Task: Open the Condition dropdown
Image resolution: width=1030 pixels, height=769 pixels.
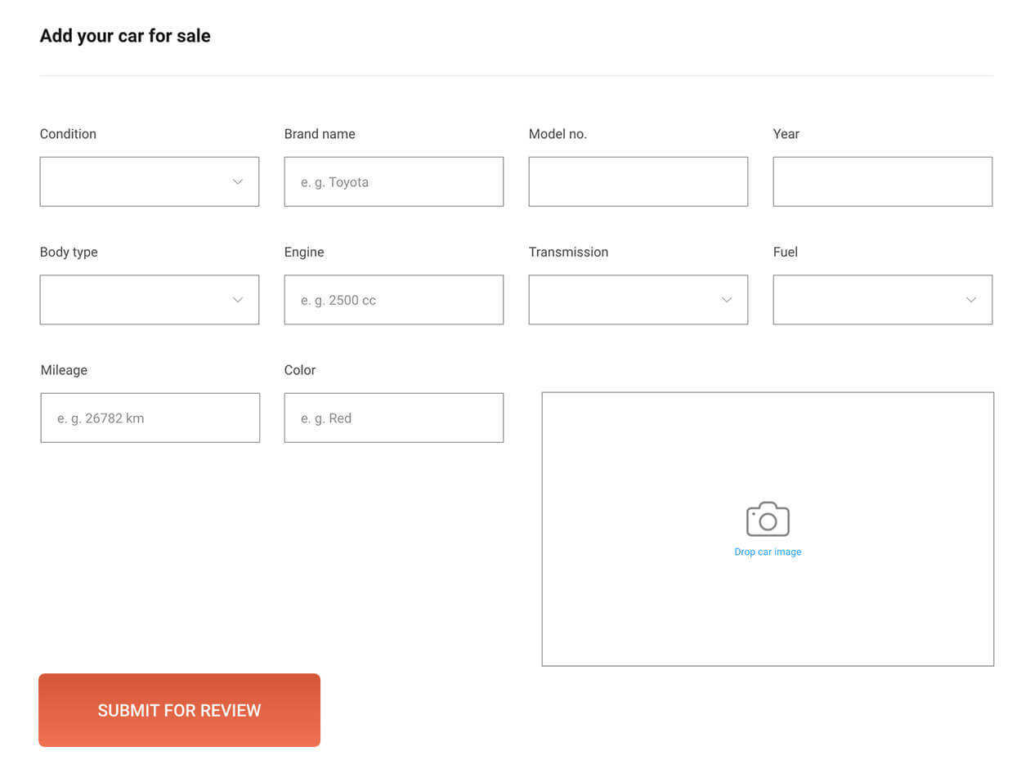Action: point(150,181)
